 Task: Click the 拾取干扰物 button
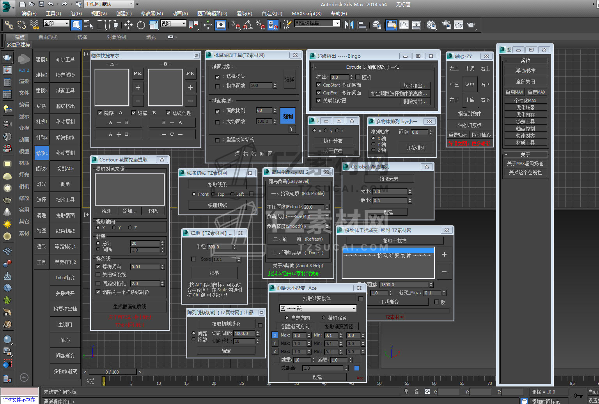tap(395, 241)
